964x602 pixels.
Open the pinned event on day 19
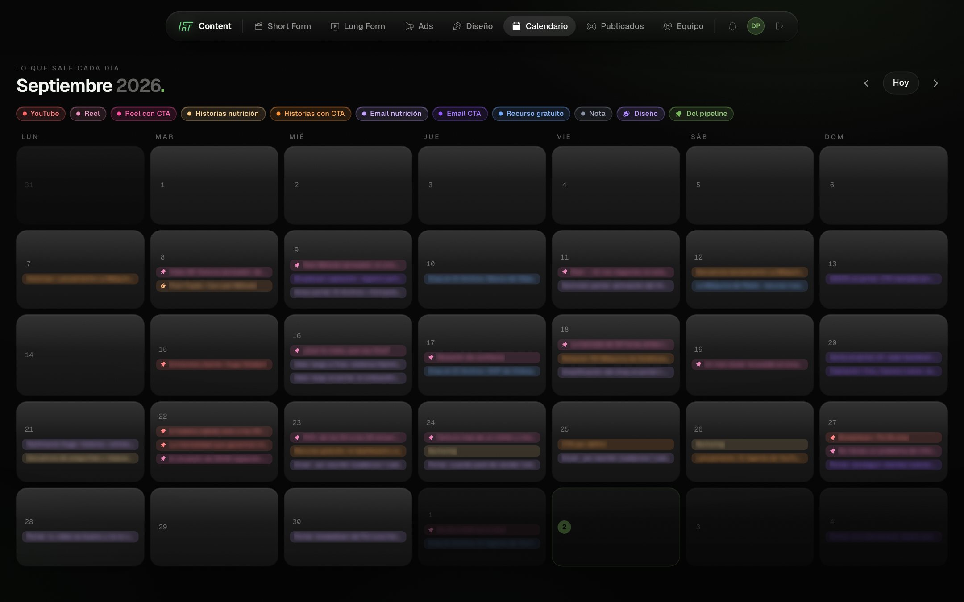coord(750,364)
